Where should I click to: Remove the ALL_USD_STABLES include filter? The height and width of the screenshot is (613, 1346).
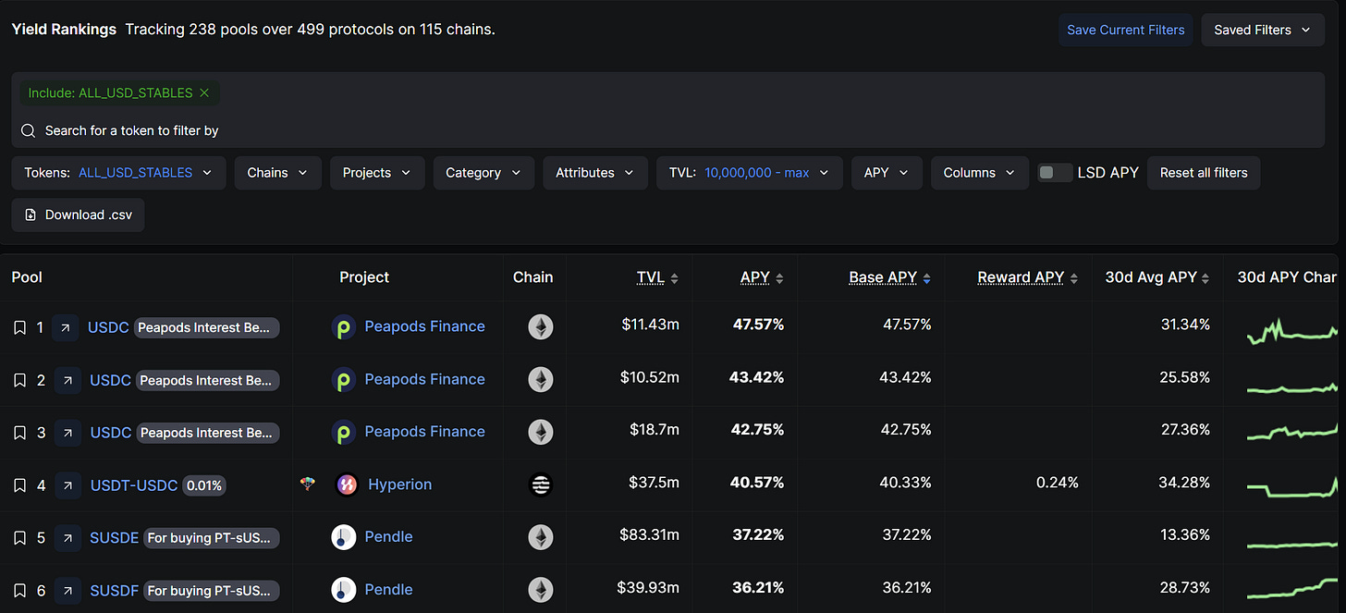[x=204, y=93]
